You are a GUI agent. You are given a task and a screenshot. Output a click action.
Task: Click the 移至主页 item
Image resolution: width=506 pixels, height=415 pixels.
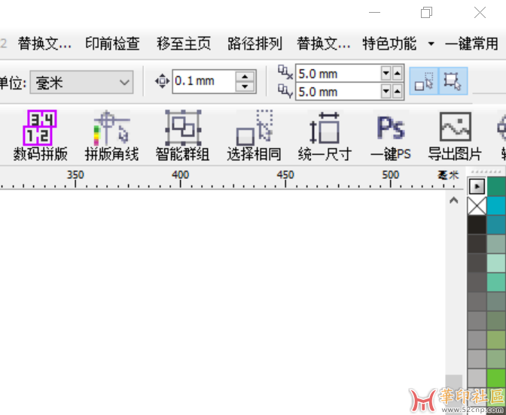[184, 44]
